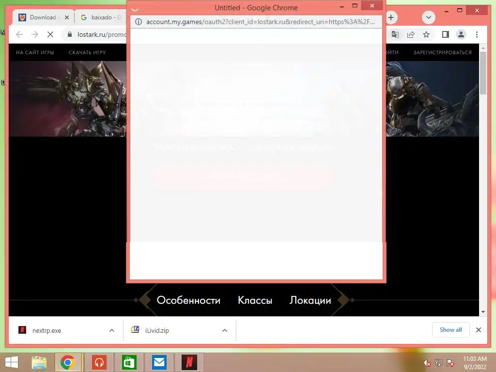This screenshot has height=372, width=496.
Task: Go forward in main Chrome window
Action: tap(35, 34)
